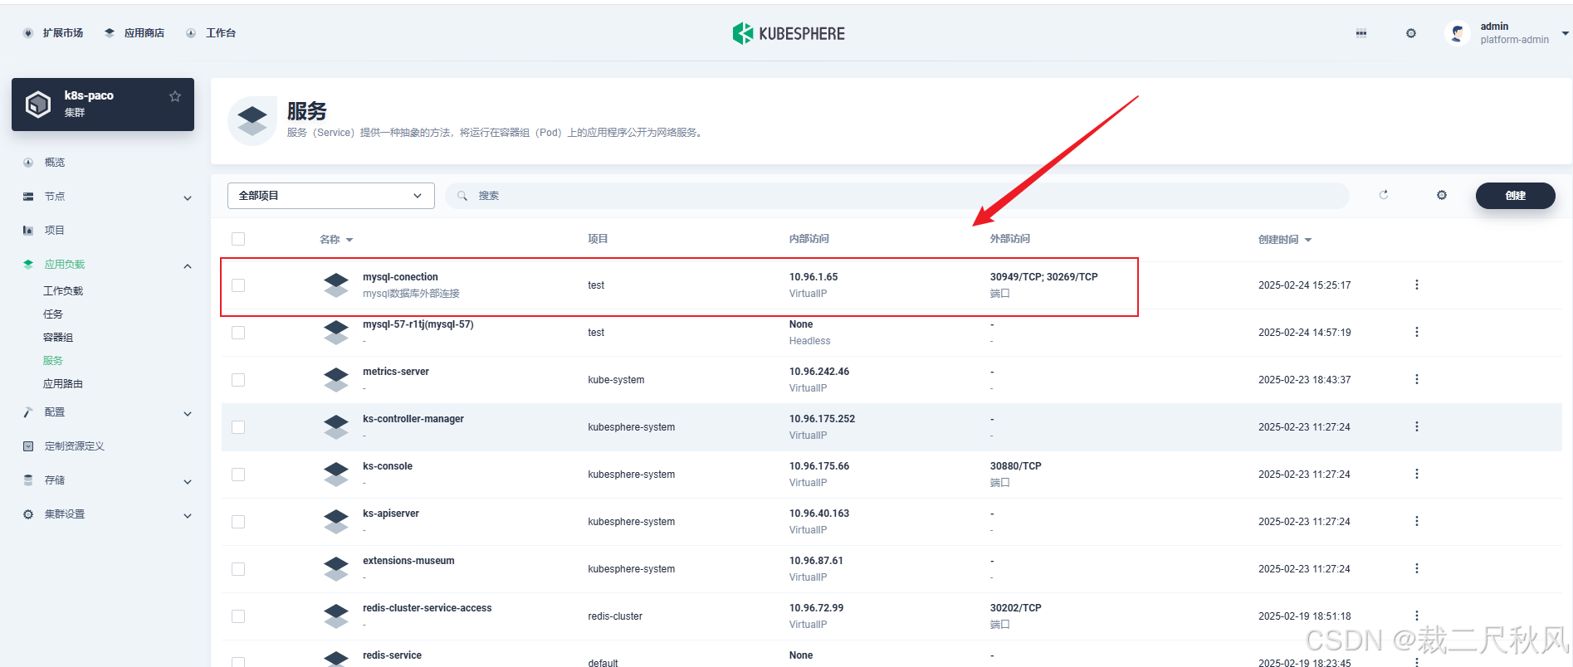Open 定制资源定义 CRDs
Viewport: 1573px width, 667px height.
pos(75,446)
